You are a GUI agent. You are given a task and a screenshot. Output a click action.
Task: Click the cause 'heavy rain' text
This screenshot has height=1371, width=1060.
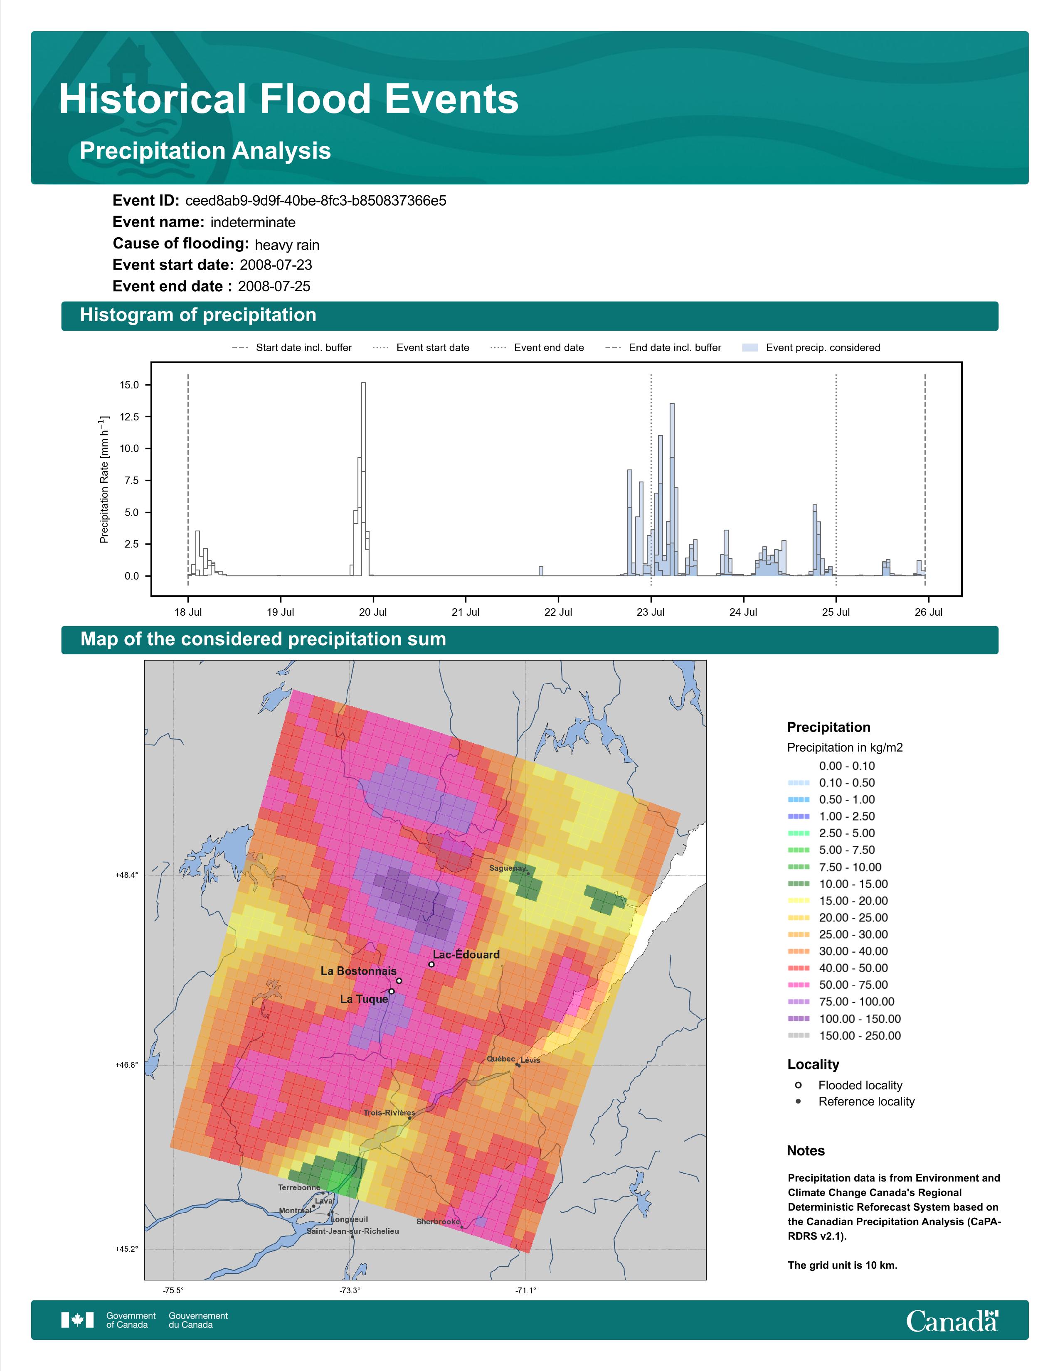point(287,245)
